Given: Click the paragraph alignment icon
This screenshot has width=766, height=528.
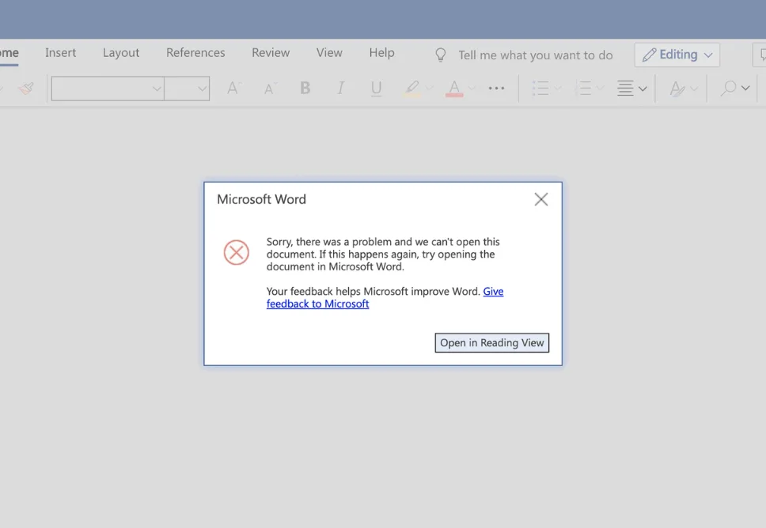Looking at the screenshot, I should (x=625, y=89).
